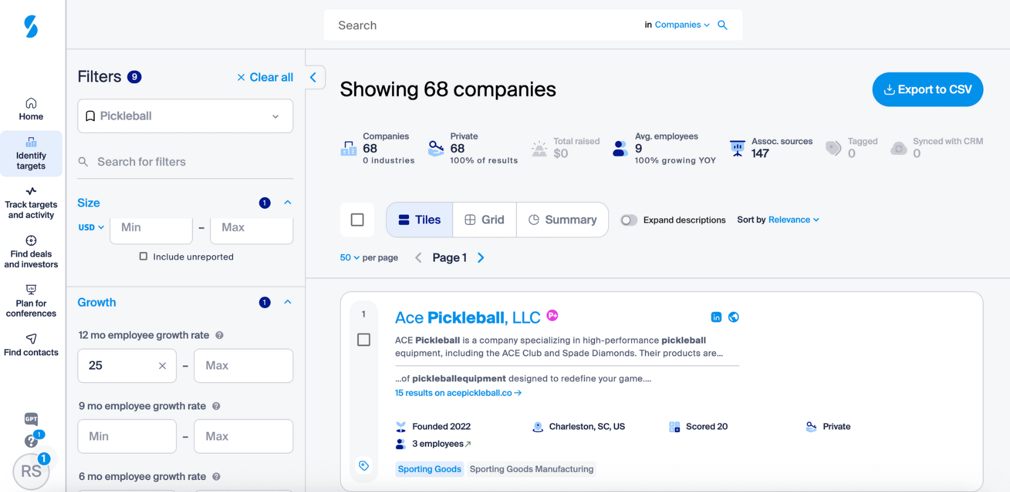Click Export to CSV button
This screenshot has width=1010, height=492.
tap(927, 89)
